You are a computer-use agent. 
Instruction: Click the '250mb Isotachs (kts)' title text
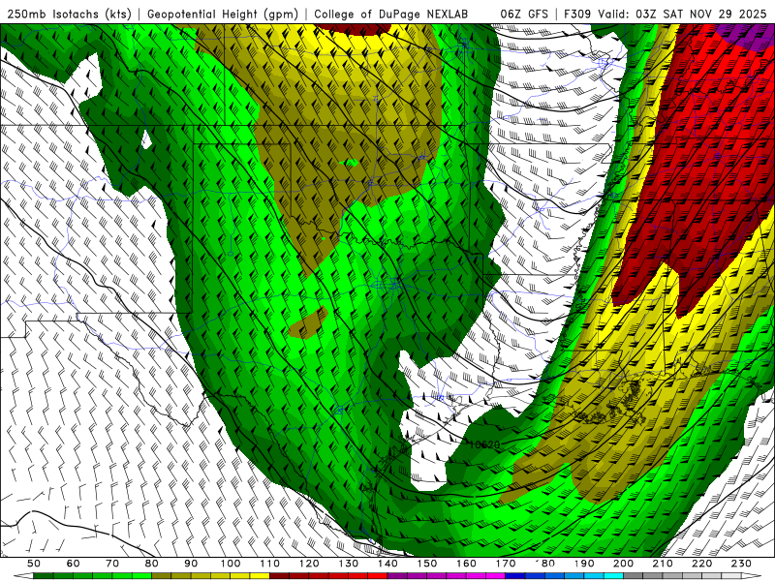coord(69,14)
